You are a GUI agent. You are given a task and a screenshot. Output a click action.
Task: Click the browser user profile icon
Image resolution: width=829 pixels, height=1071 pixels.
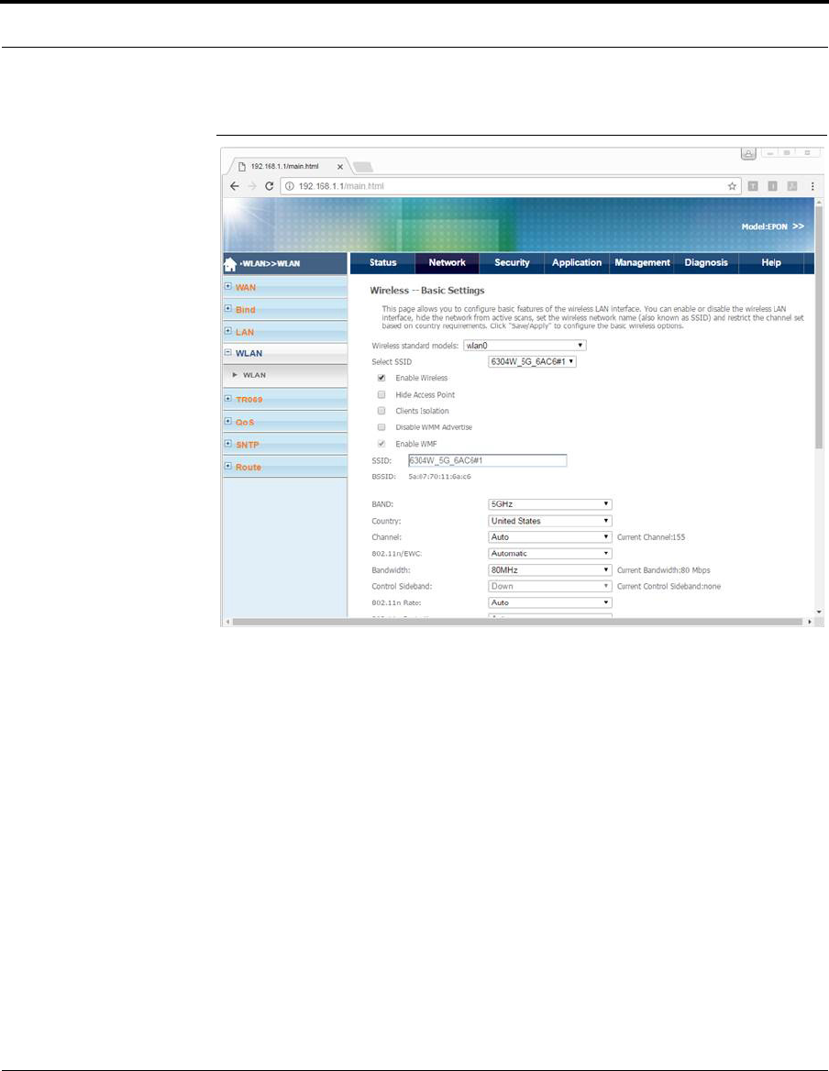tap(748, 154)
